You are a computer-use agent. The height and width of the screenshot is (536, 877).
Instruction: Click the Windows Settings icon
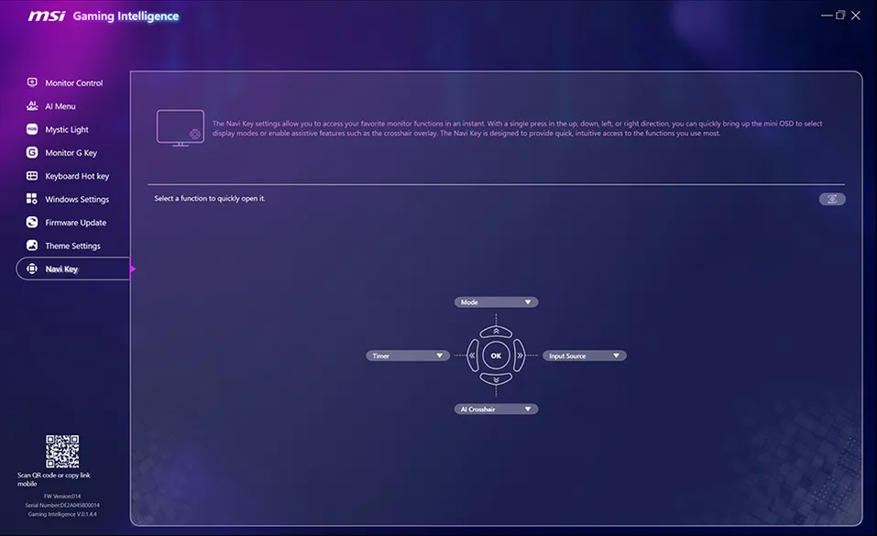pos(32,199)
